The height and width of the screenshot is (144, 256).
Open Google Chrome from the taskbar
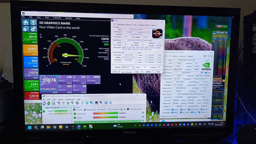(55, 127)
